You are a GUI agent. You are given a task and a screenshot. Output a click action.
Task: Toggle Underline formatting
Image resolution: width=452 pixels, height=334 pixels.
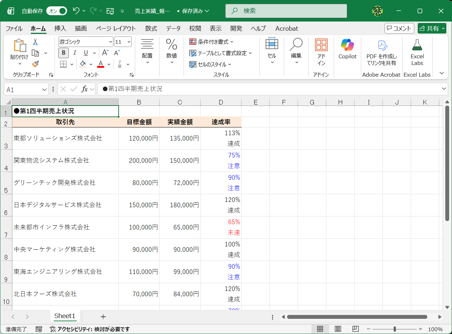86,53
